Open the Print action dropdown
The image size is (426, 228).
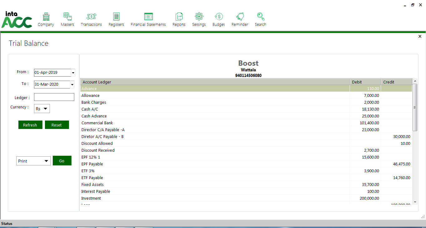pos(33,161)
